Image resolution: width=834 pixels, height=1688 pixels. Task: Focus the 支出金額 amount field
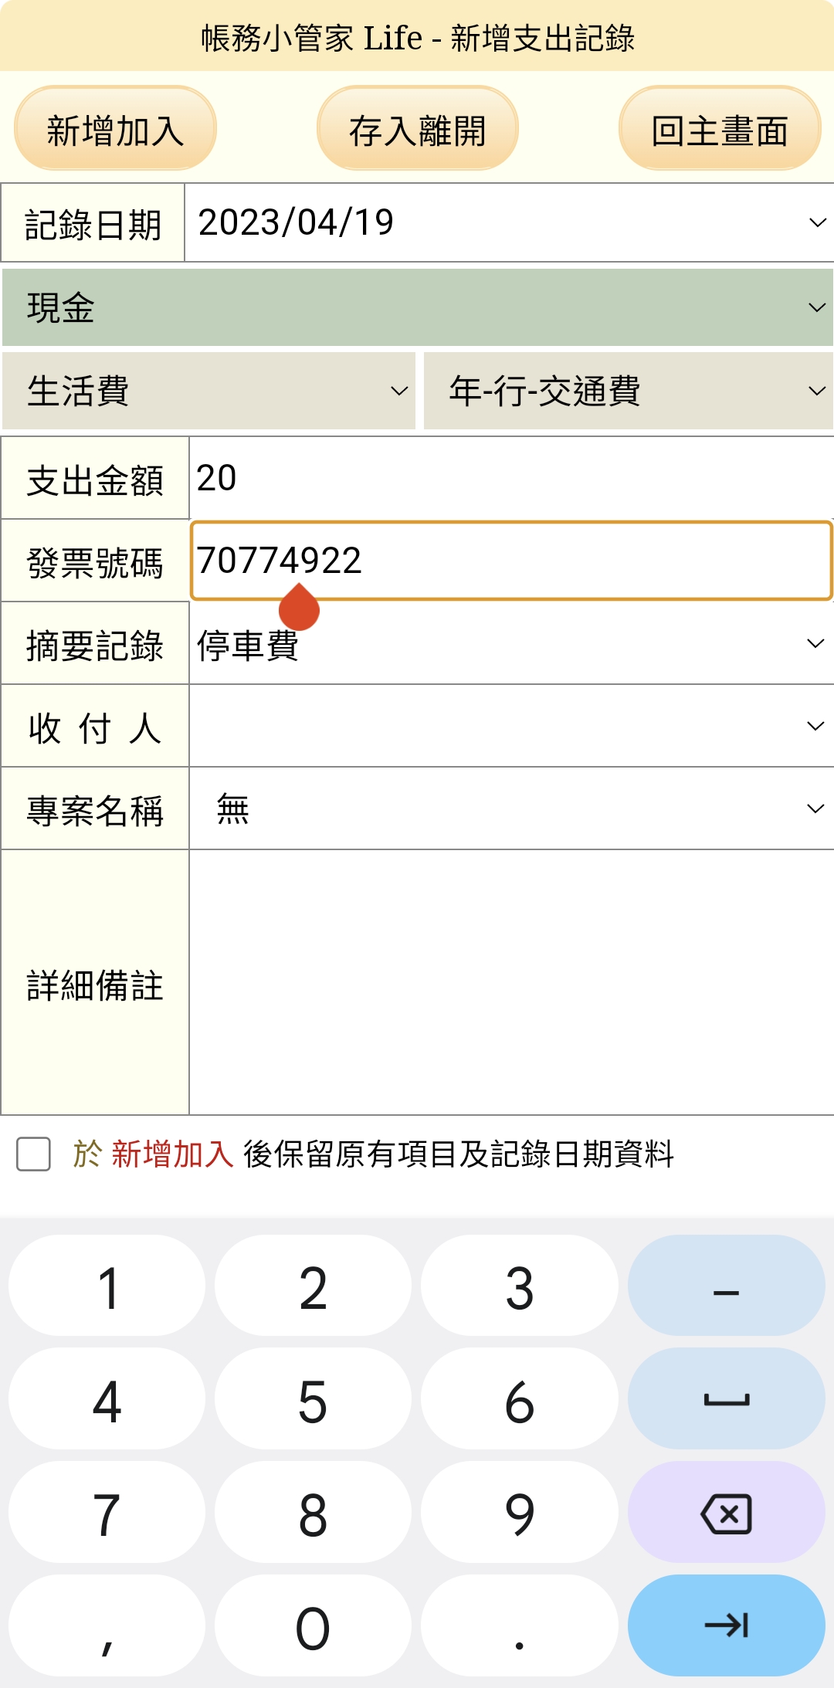[x=511, y=478]
